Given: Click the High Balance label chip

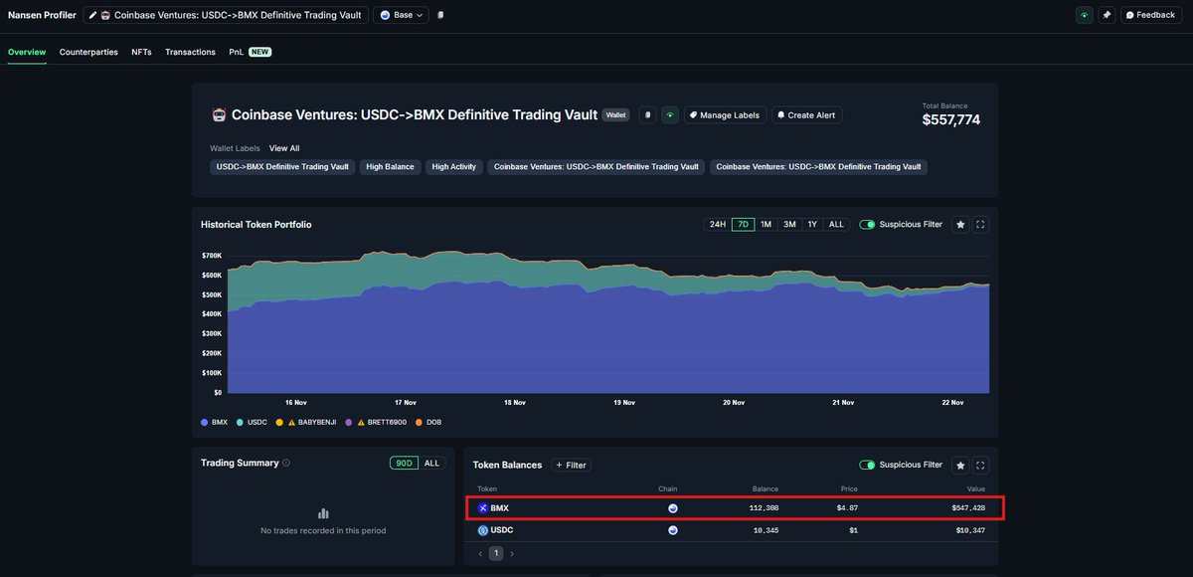Looking at the screenshot, I should click(x=390, y=167).
